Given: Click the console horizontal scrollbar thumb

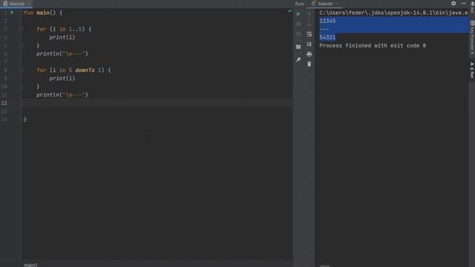Looking at the screenshot, I should click(x=325, y=266).
